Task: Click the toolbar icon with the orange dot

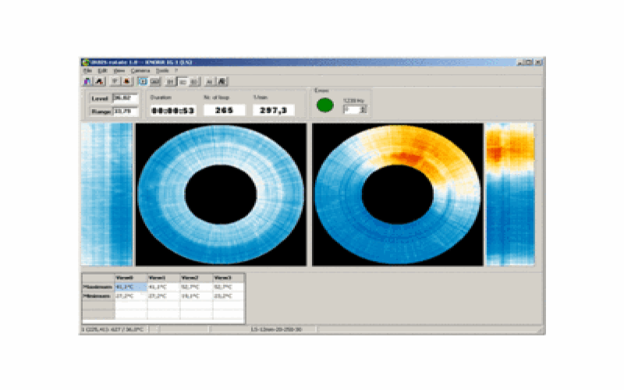Action: pyautogui.click(x=126, y=81)
